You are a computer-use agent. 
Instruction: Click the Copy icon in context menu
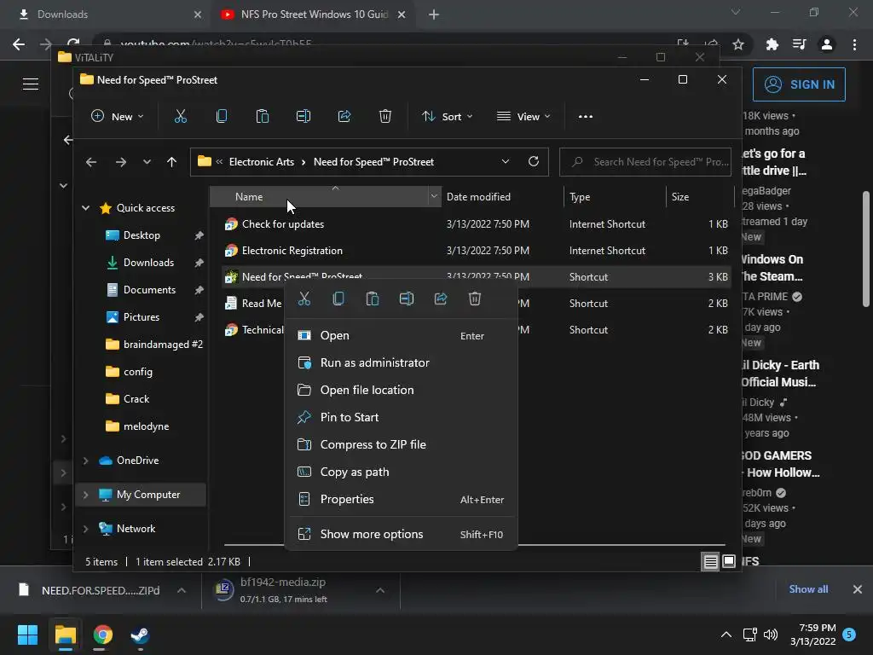tap(338, 299)
